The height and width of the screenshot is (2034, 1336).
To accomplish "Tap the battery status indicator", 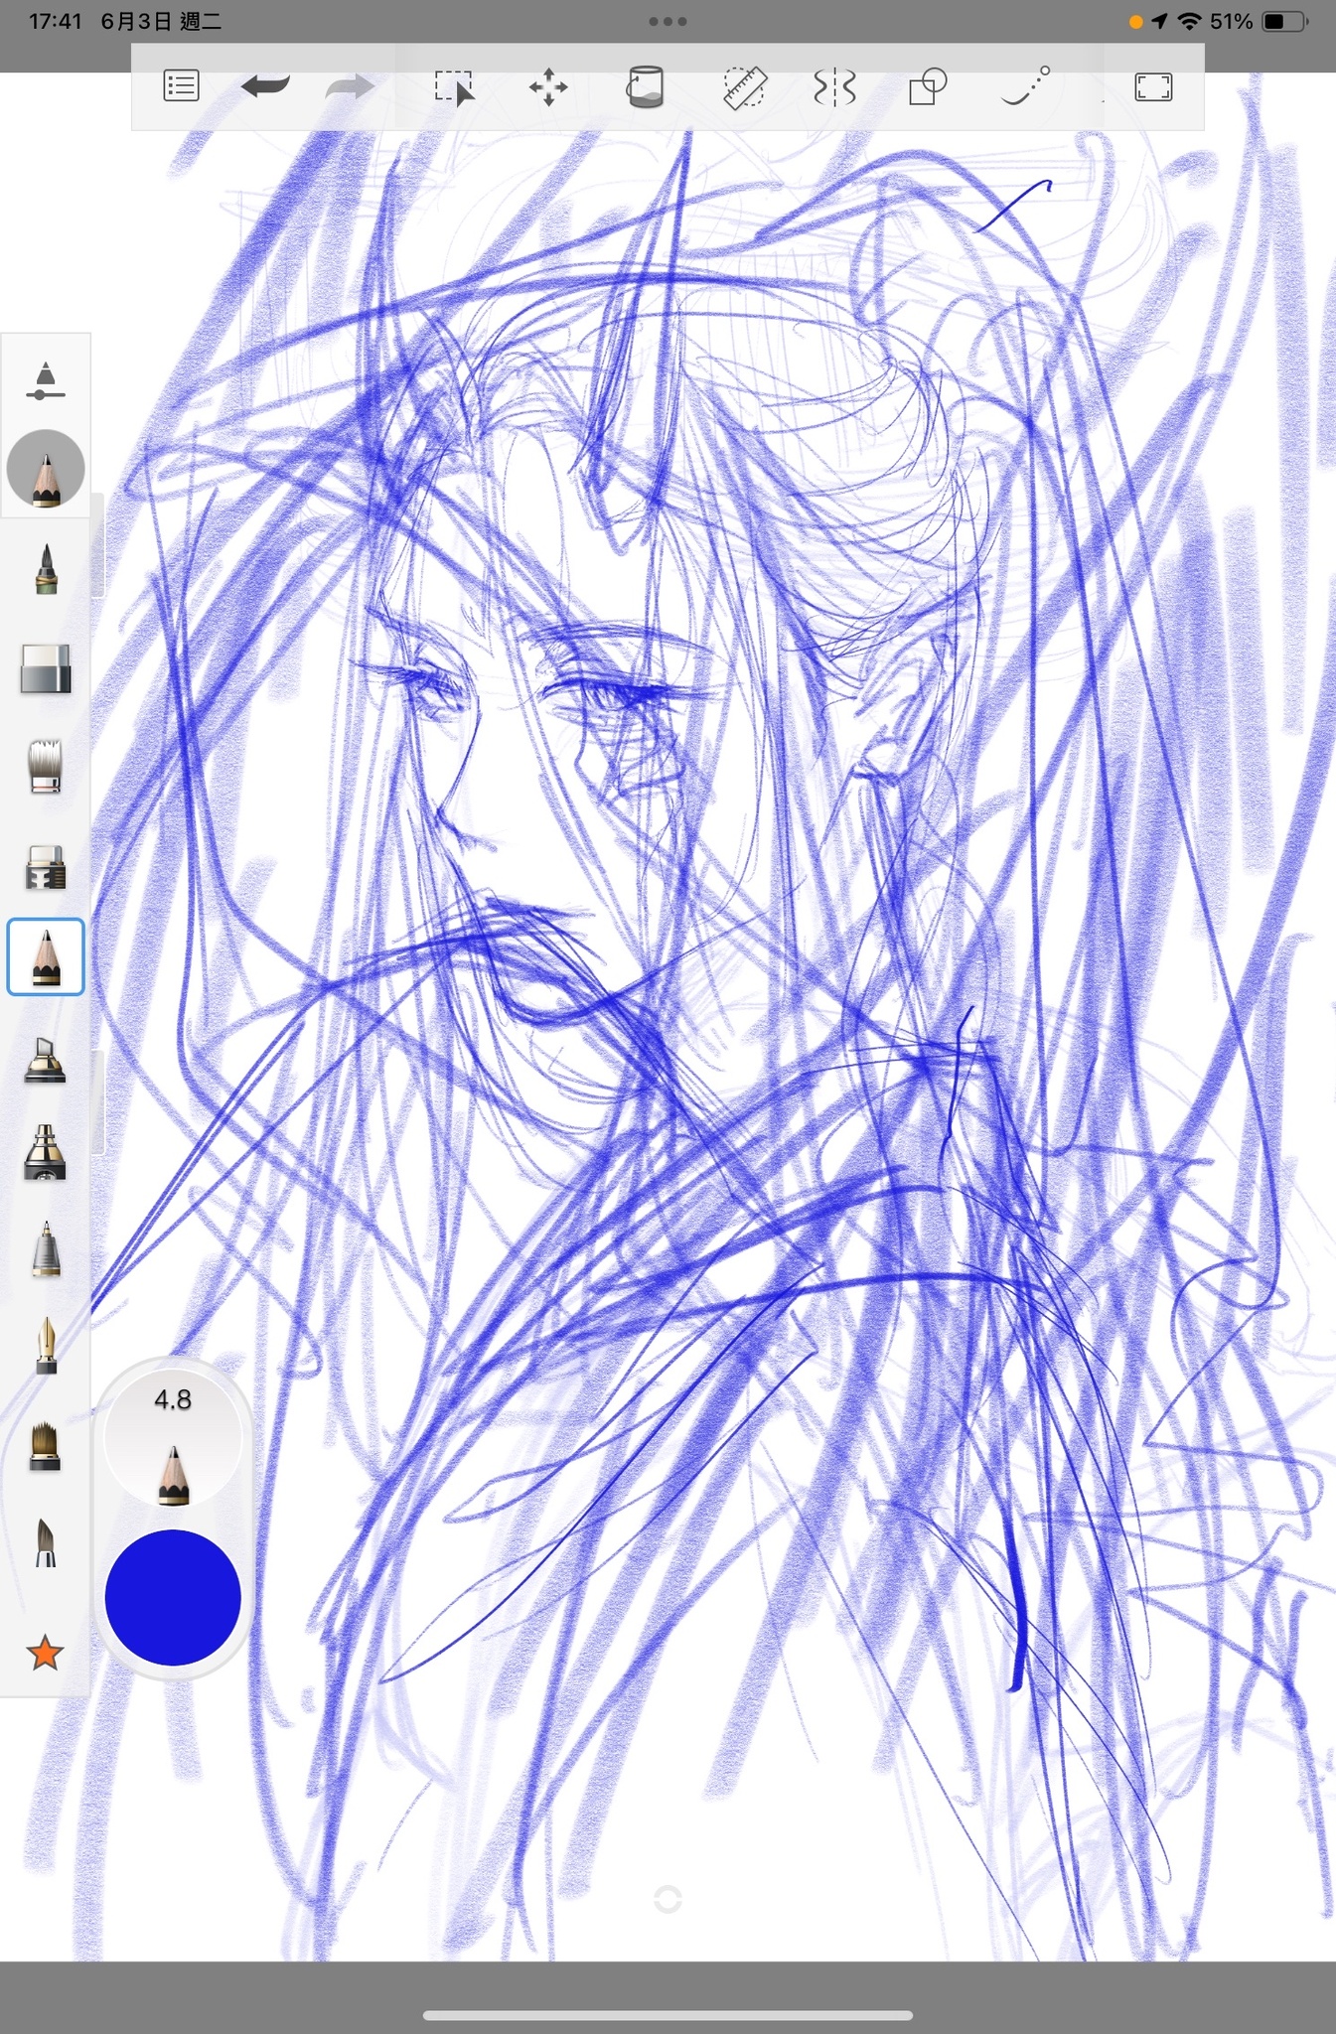I will 1284,21.
